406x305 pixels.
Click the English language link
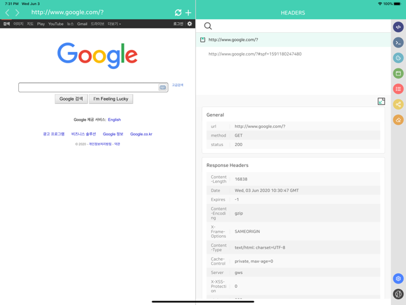[x=114, y=120]
